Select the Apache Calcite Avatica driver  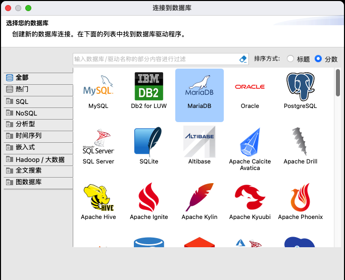(x=250, y=142)
